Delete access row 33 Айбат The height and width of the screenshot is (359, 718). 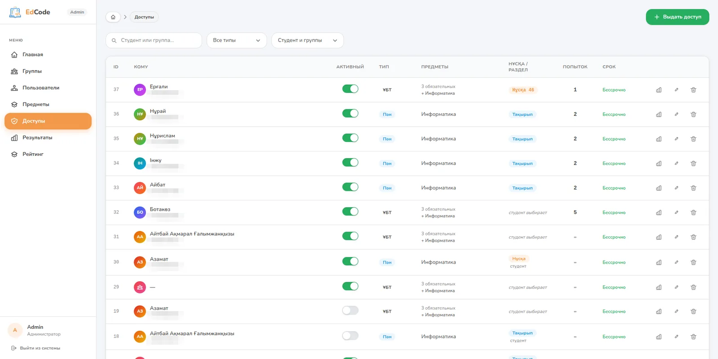tap(693, 188)
